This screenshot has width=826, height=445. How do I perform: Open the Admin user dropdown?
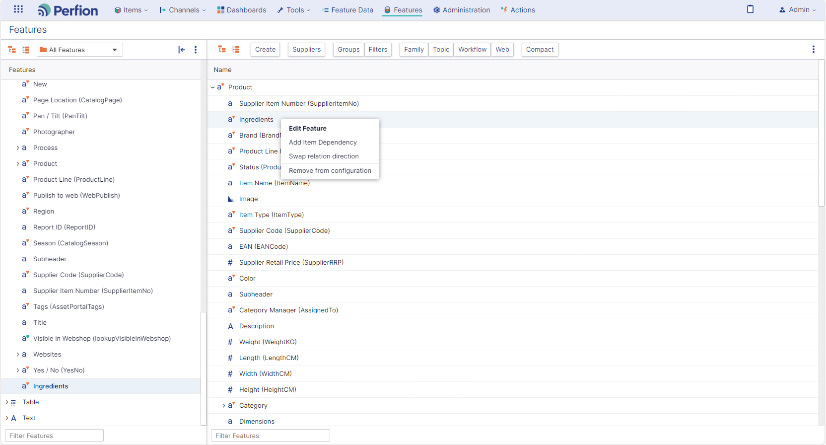point(797,9)
